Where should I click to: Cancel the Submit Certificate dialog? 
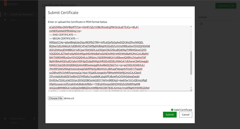185,115
